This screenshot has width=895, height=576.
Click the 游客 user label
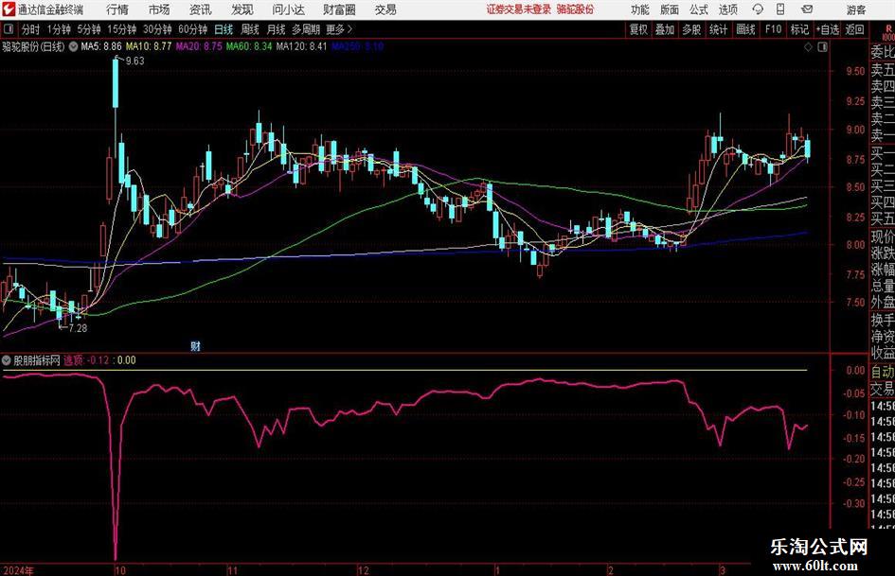click(856, 9)
